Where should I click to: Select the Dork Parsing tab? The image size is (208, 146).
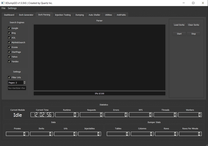click(x=44, y=15)
